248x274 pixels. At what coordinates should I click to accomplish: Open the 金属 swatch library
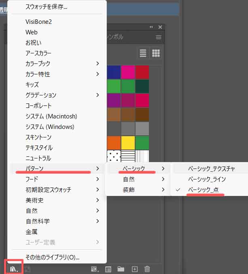pos(57,232)
